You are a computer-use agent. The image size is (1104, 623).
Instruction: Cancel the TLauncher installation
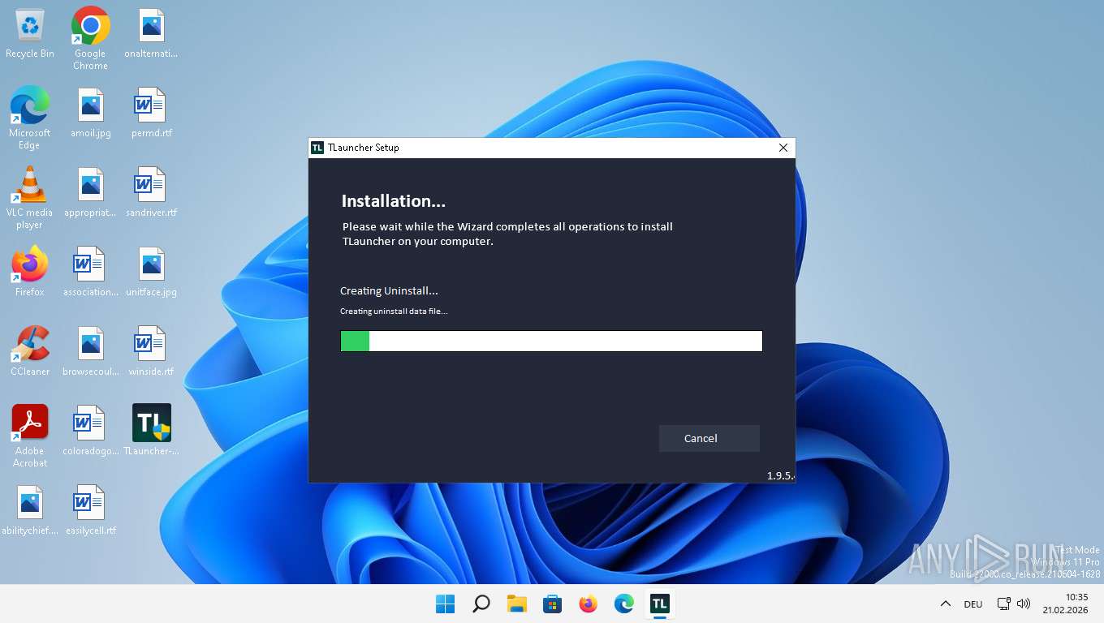coord(709,438)
